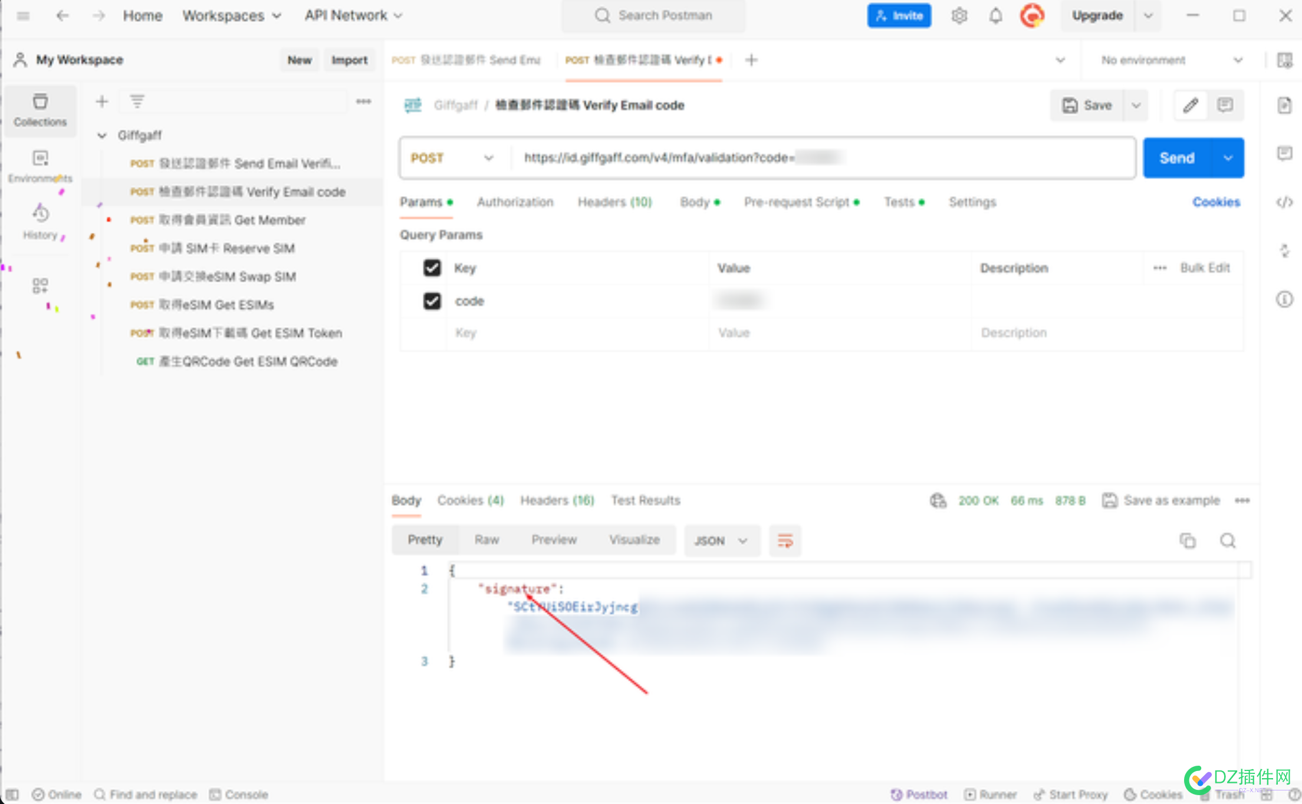1302x804 pixels.
Task: Click the network globe icon by status
Action: (938, 500)
